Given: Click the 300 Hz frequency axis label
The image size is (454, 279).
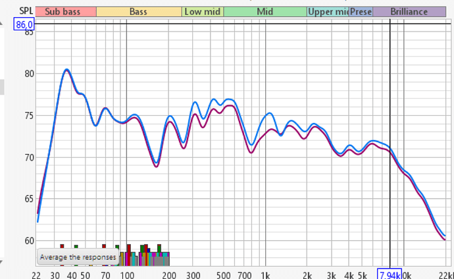Looking at the screenshot, I should (x=193, y=275).
